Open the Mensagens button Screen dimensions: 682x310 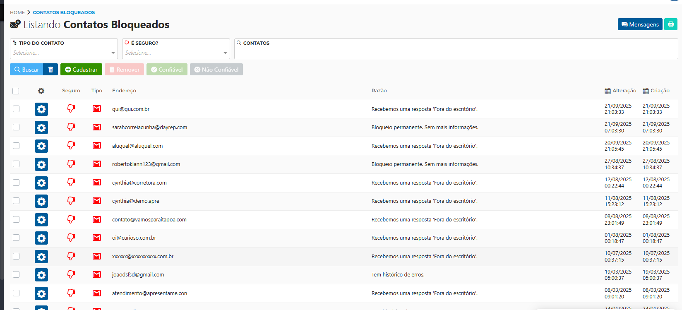tap(640, 24)
